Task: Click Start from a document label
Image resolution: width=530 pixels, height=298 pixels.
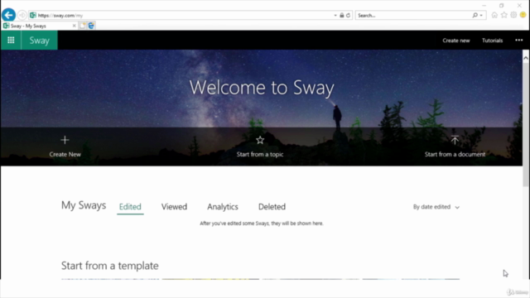Action: tap(455, 155)
